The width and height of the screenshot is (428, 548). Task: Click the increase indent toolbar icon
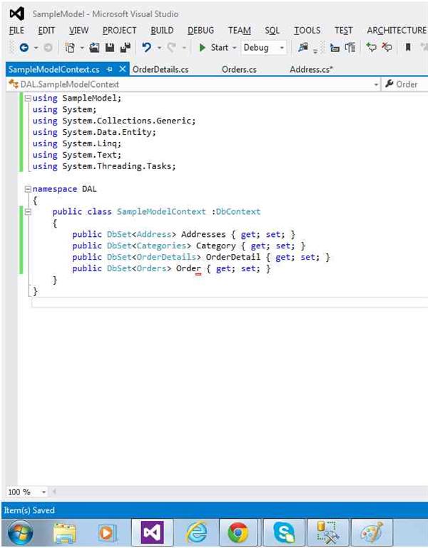click(x=350, y=48)
